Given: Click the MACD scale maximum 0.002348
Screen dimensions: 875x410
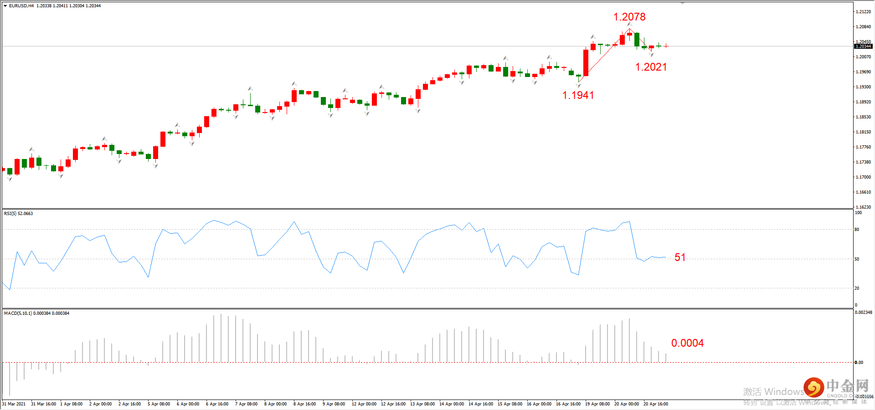Looking at the screenshot, I should point(864,313).
